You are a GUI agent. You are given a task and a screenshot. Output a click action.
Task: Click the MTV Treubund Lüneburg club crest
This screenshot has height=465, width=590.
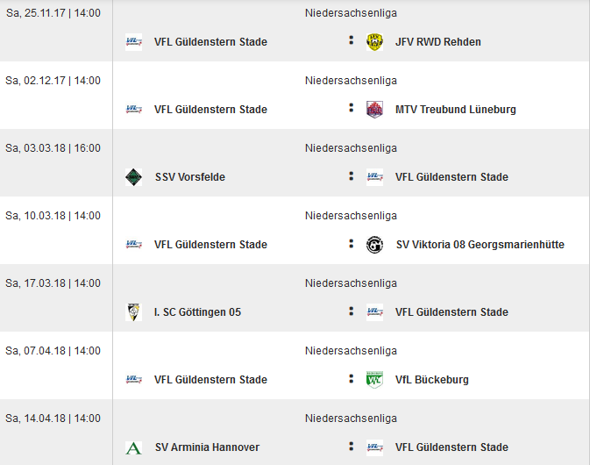tap(374, 110)
